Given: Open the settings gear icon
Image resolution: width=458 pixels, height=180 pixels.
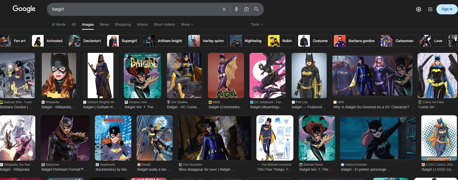Looking at the screenshot, I should point(418,9).
